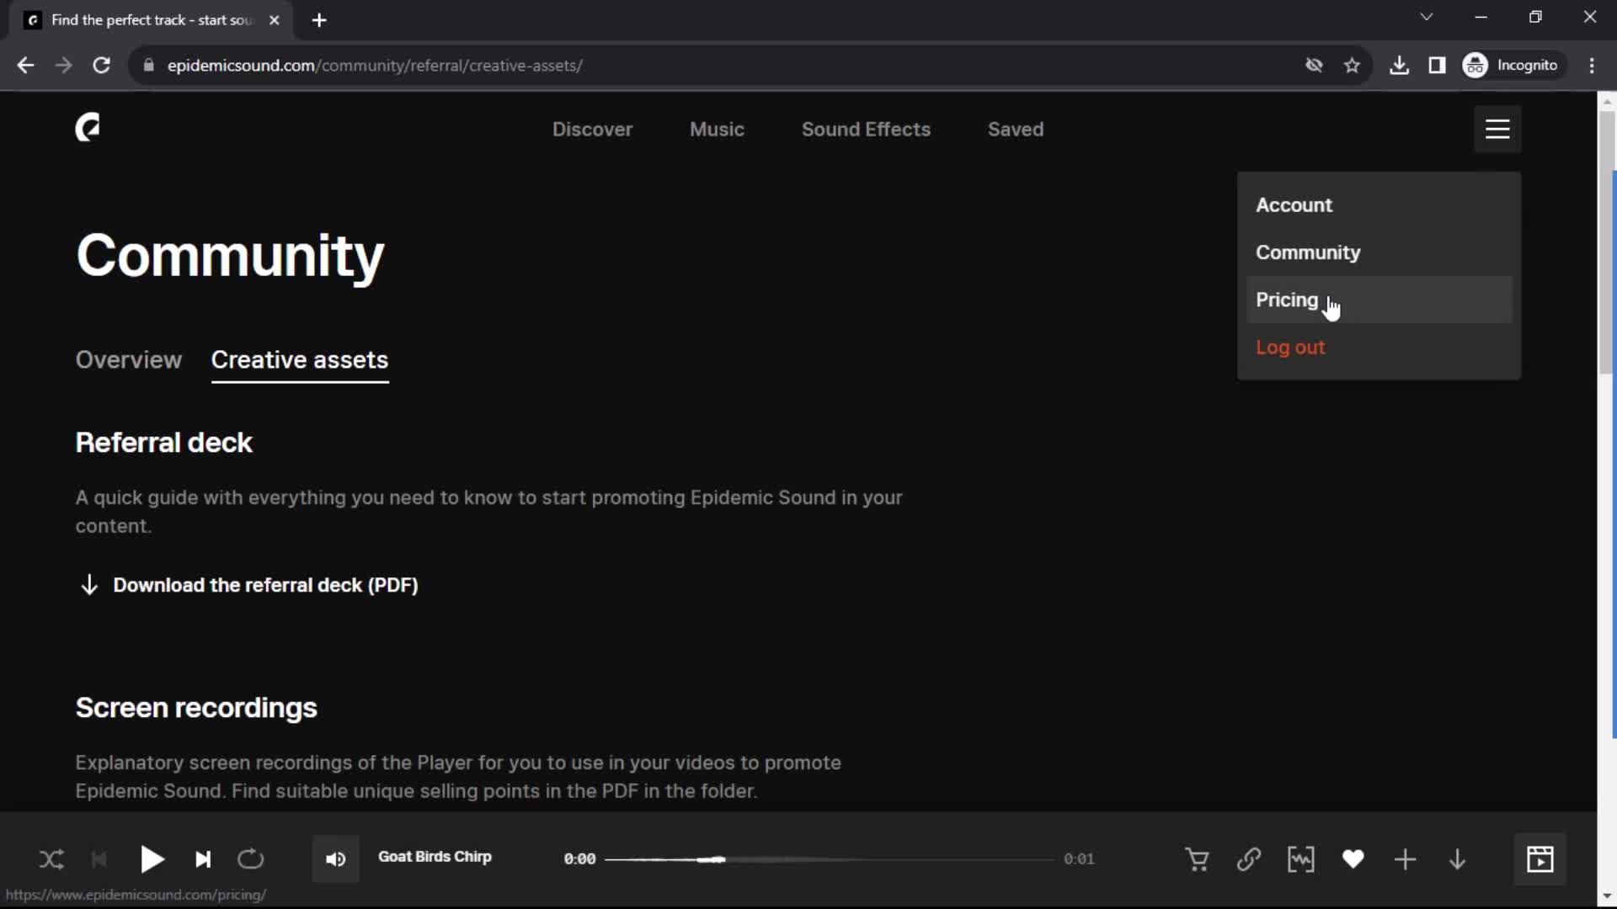This screenshot has height=909, width=1617.
Task: Click the download track icon
Action: 1457,858
